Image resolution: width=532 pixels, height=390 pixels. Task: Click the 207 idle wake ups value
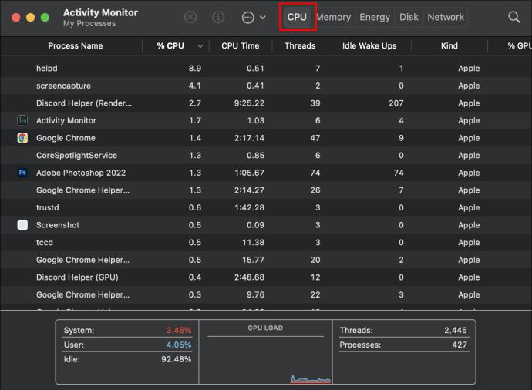(x=396, y=103)
